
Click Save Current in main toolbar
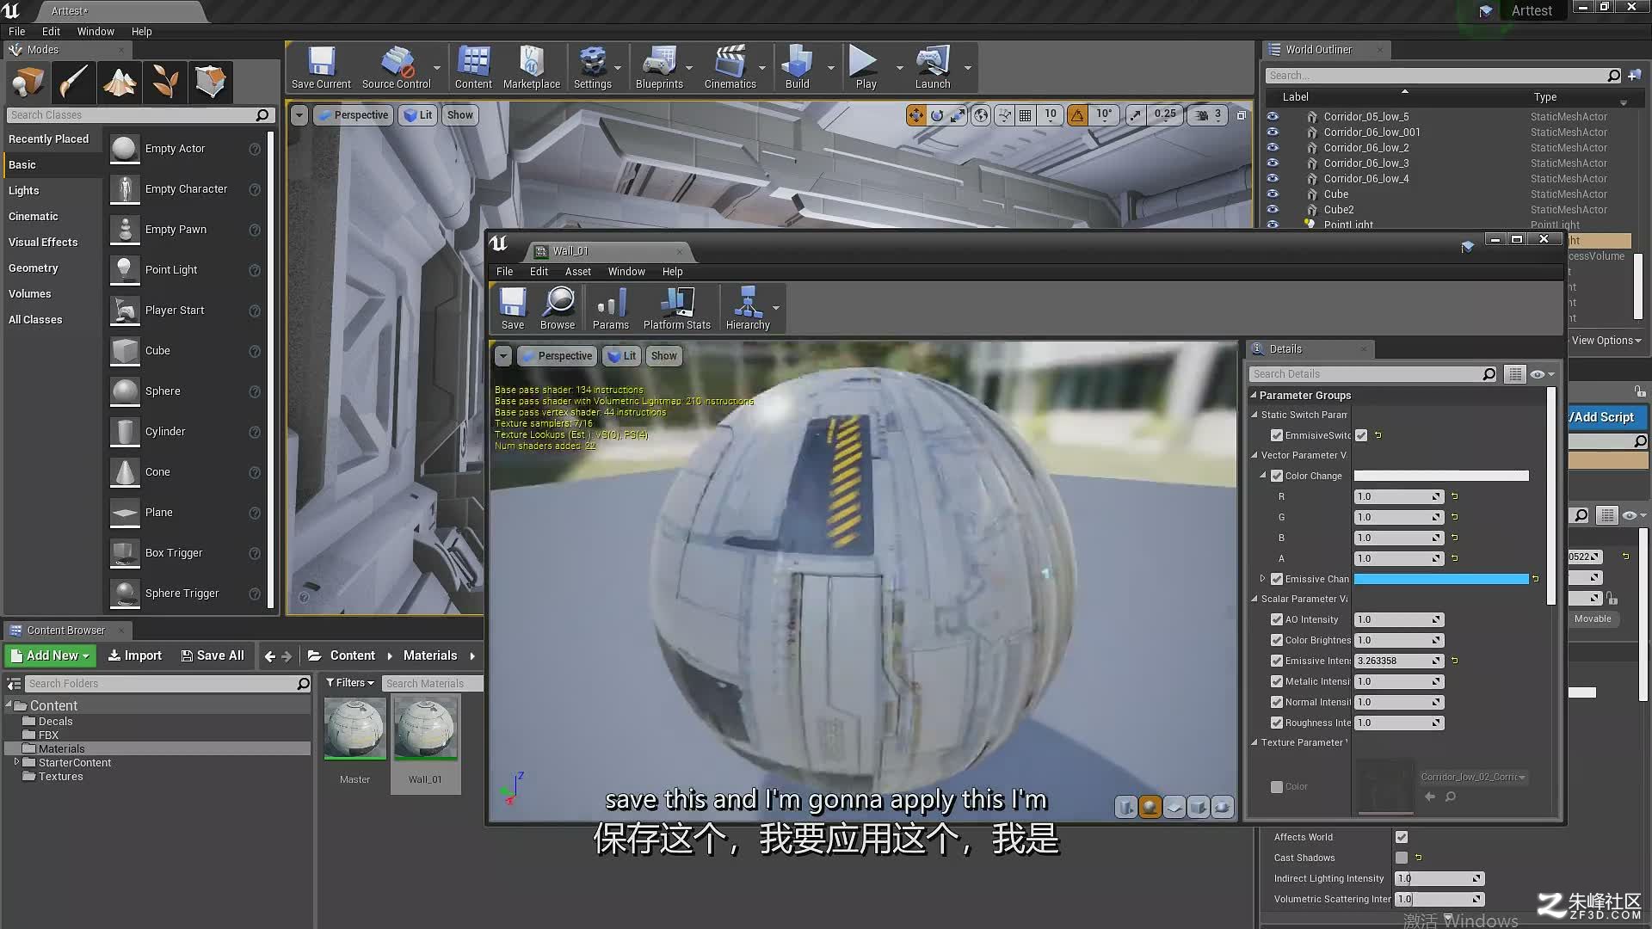321,68
